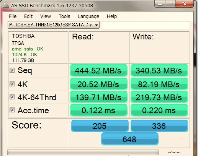Click the amd_sata - OK driver status

(x=28, y=49)
